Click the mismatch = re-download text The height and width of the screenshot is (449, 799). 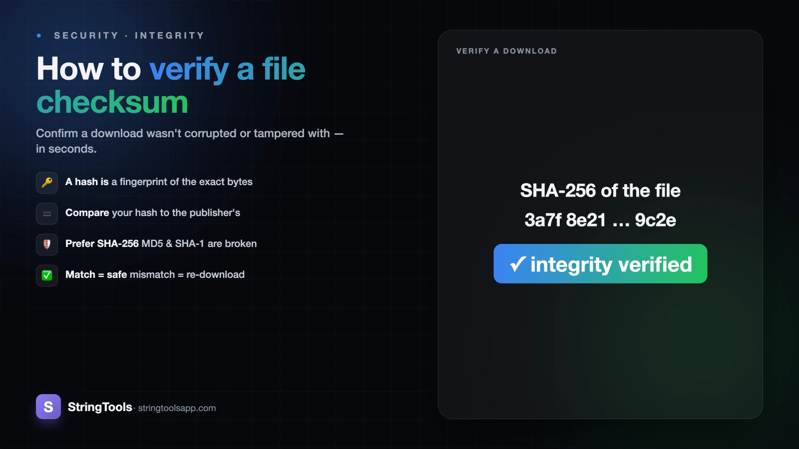pyautogui.click(x=187, y=274)
